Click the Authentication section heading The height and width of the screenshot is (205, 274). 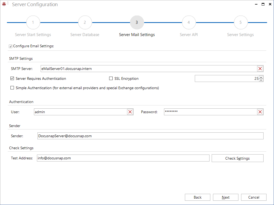[x=21, y=102]
